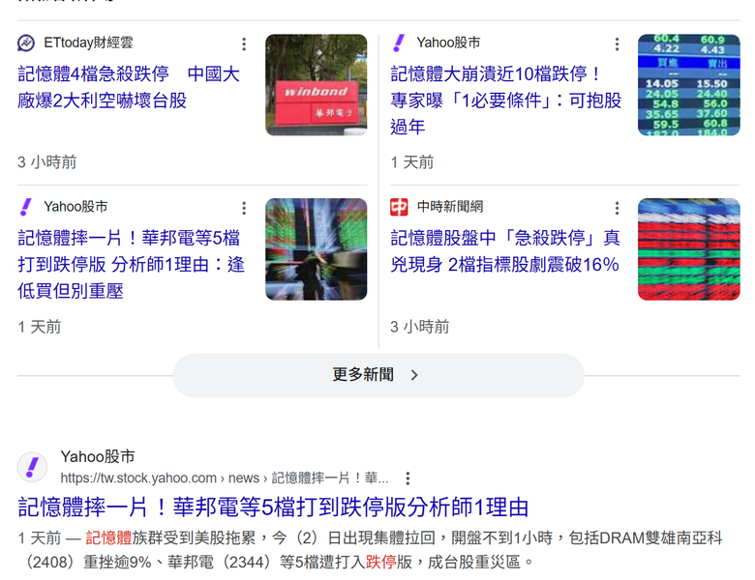
Task: Open the winbond sign news thumbnail
Action: [316, 85]
